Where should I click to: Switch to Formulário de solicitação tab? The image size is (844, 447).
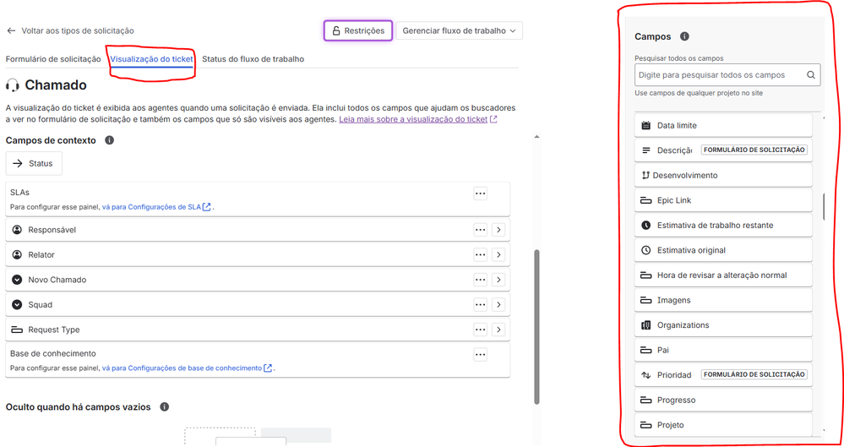click(x=53, y=58)
